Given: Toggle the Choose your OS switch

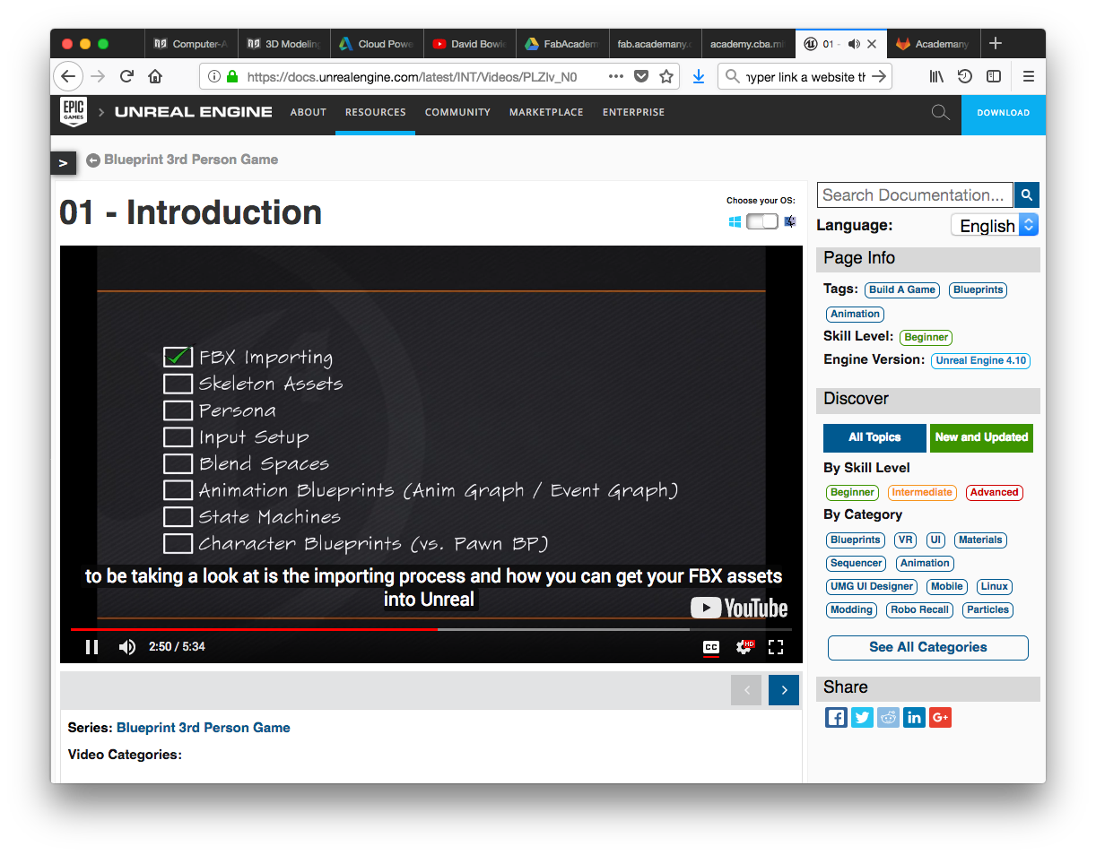Looking at the screenshot, I should pos(762,221).
